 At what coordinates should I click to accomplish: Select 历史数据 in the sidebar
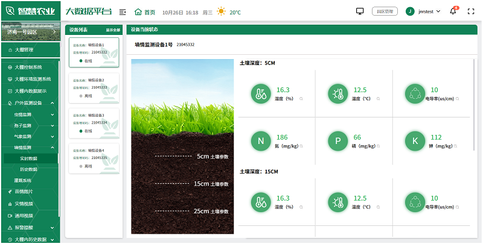click(29, 169)
